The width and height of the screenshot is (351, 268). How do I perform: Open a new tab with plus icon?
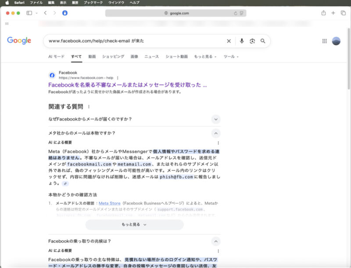coord(333,13)
